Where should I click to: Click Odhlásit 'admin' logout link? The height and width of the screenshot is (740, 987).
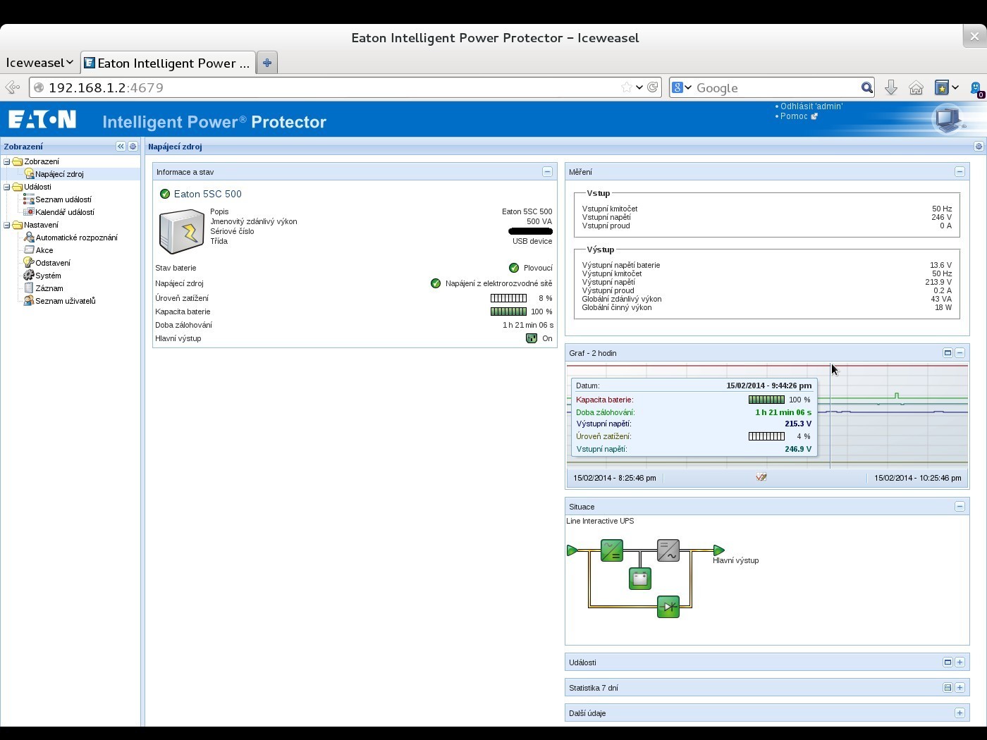(811, 106)
